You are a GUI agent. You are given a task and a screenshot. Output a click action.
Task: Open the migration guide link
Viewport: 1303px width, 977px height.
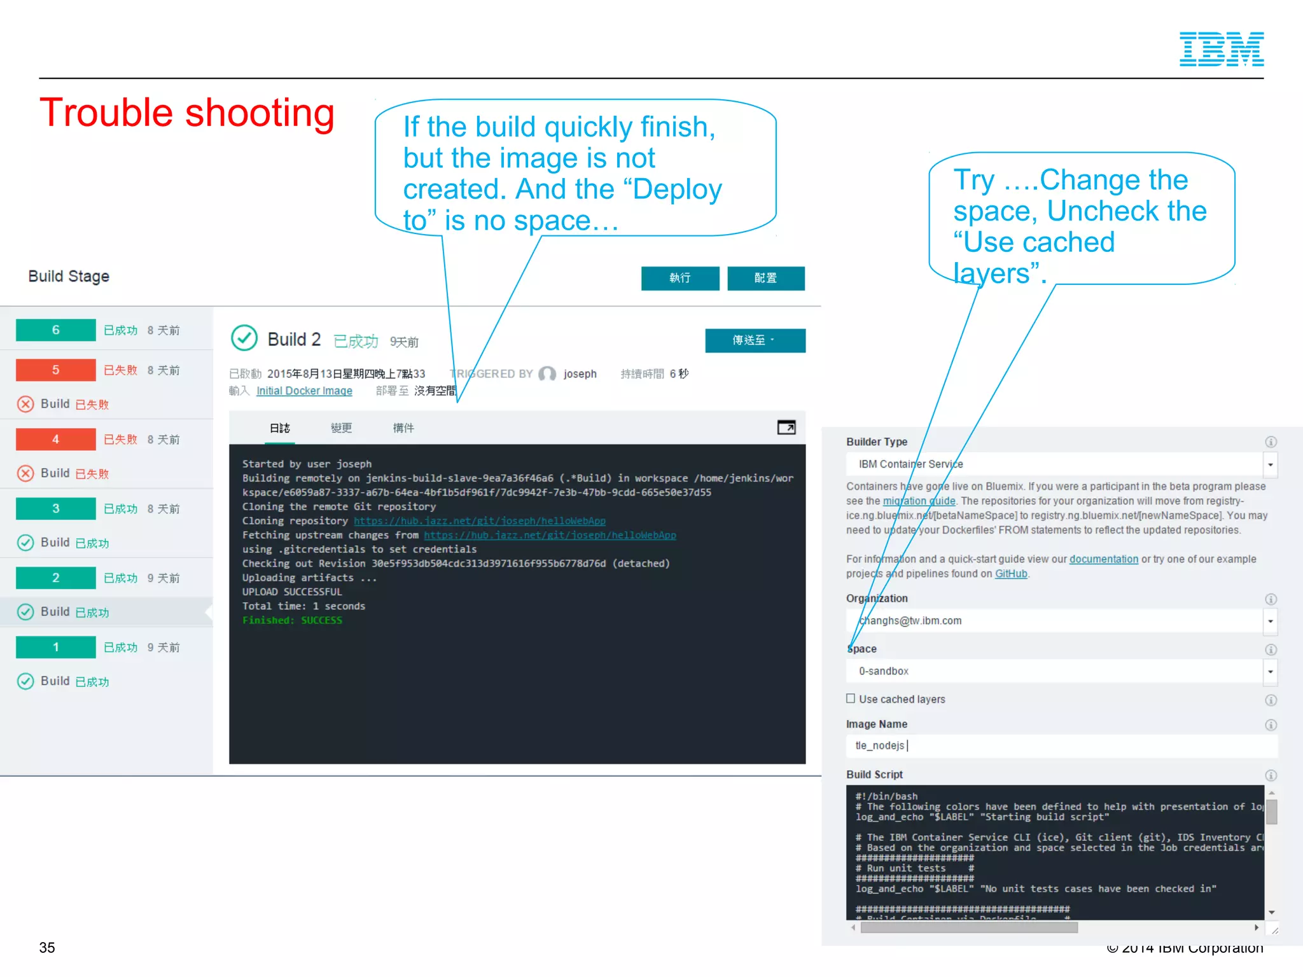[919, 501]
